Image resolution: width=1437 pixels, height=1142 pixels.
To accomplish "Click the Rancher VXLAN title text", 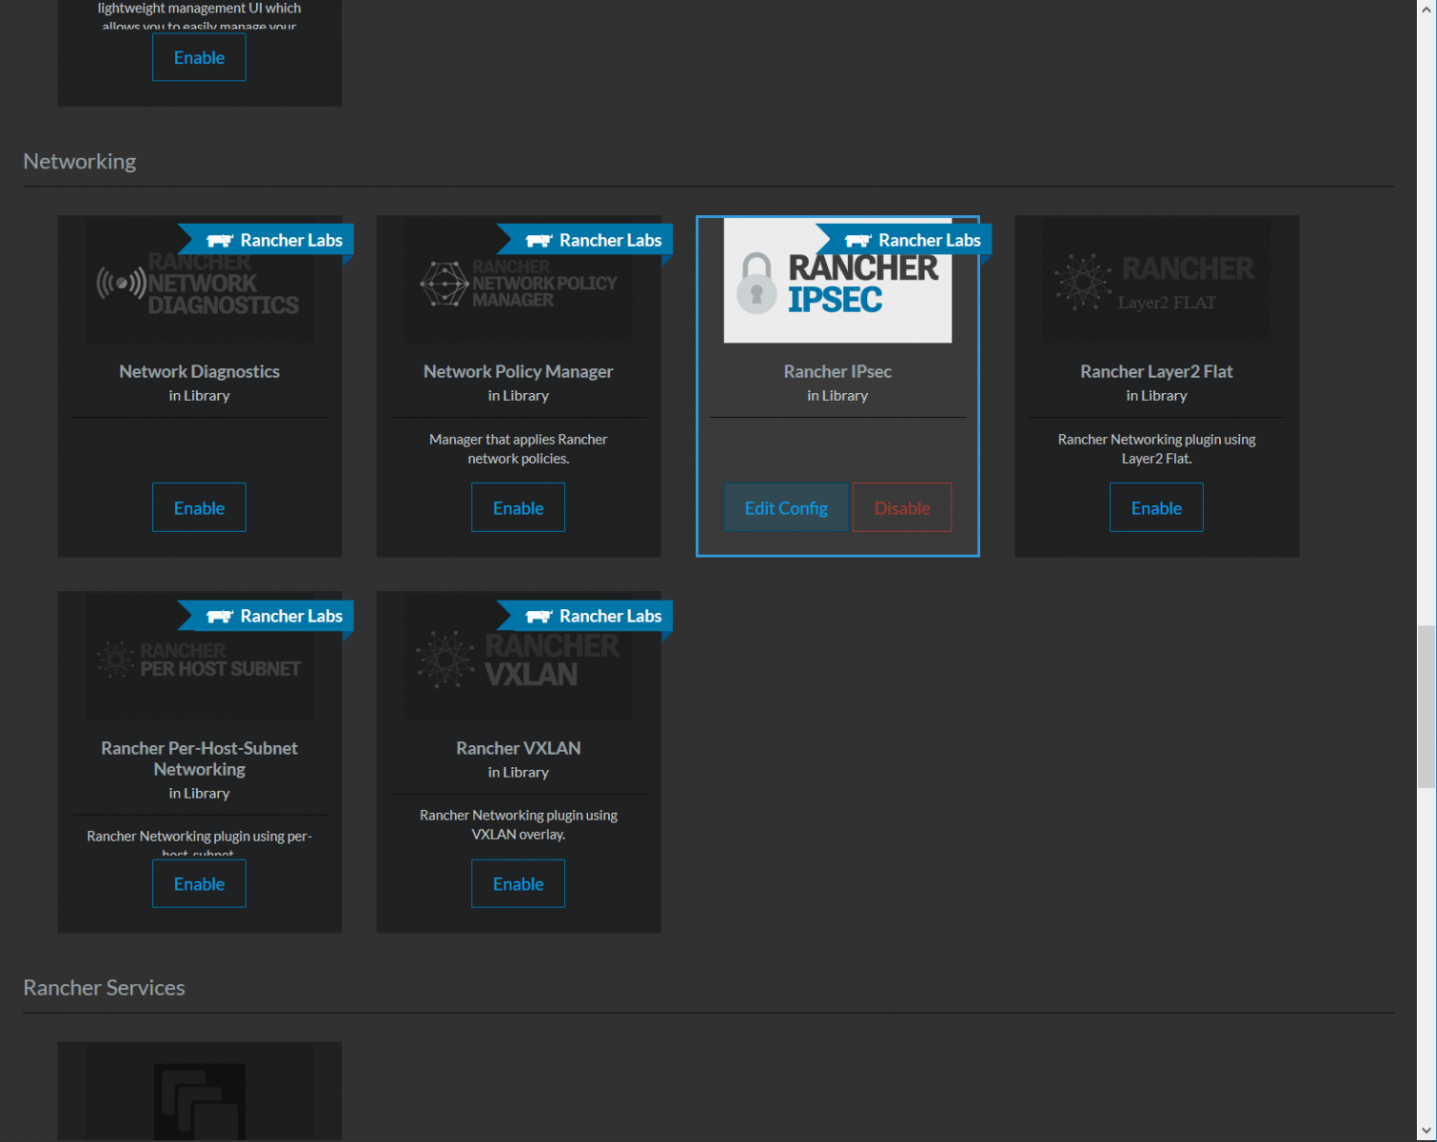I will tap(518, 748).
